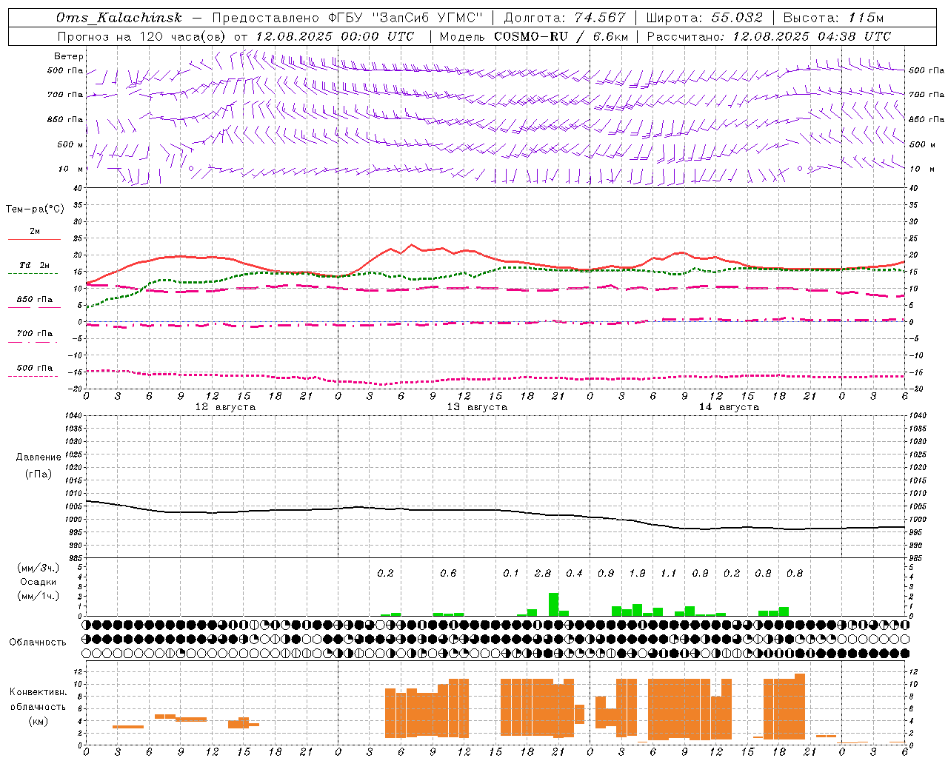948x758 pixels.
Task: Select the Осадки precipitation label
Action: [x=39, y=582]
